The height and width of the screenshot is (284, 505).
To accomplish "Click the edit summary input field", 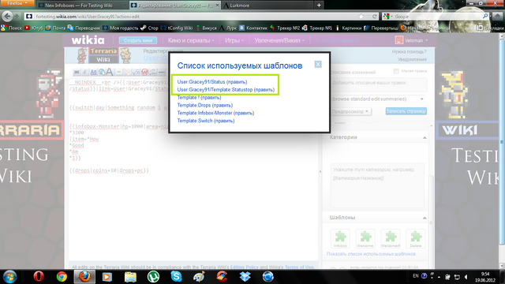I will [379, 84].
